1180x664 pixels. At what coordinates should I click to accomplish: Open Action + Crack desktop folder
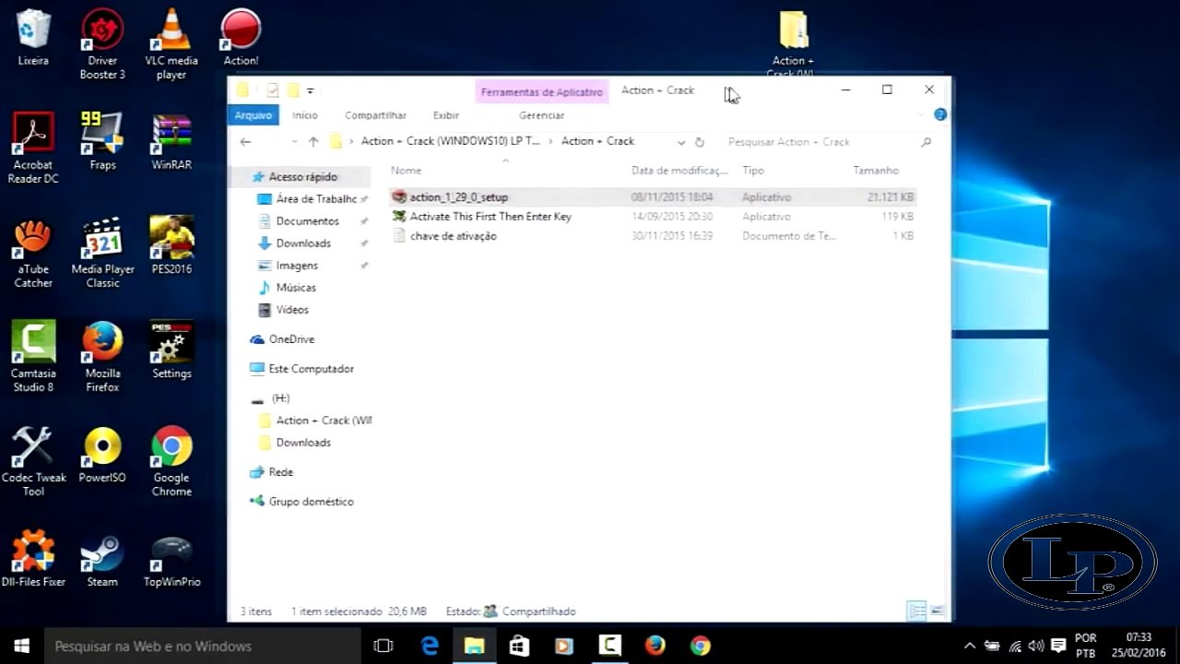793,43
